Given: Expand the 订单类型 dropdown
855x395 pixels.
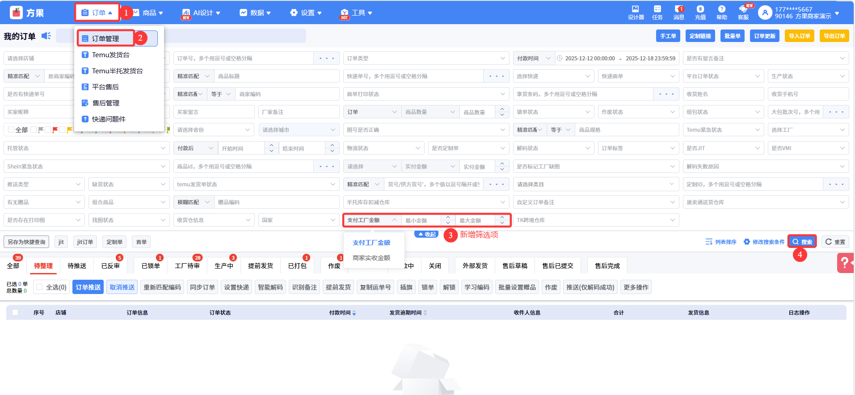Looking at the screenshot, I should click(x=426, y=58).
